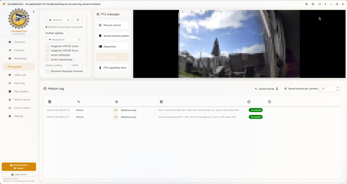Click the File transfers document icon

(x=10, y=91)
